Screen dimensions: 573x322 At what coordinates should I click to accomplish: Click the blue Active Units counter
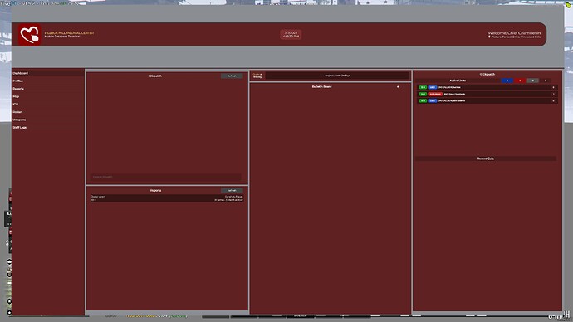pyautogui.click(x=507, y=80)
